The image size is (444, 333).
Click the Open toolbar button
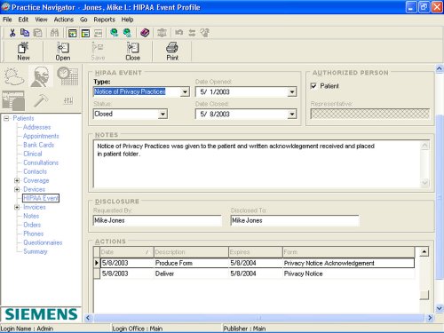tap(63, 52)
